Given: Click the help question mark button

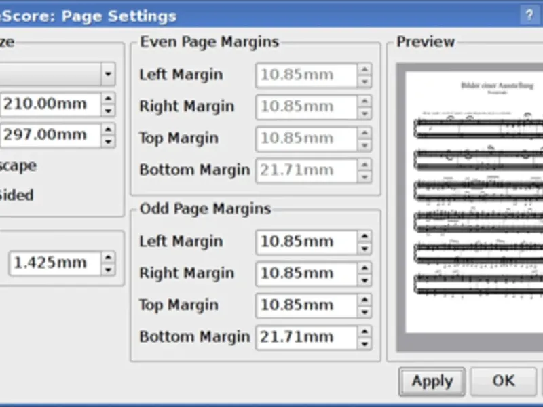Looking at the screenshot, I should point(529,15).
